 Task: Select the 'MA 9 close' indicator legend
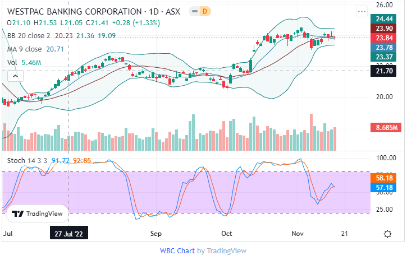[24, 49]
